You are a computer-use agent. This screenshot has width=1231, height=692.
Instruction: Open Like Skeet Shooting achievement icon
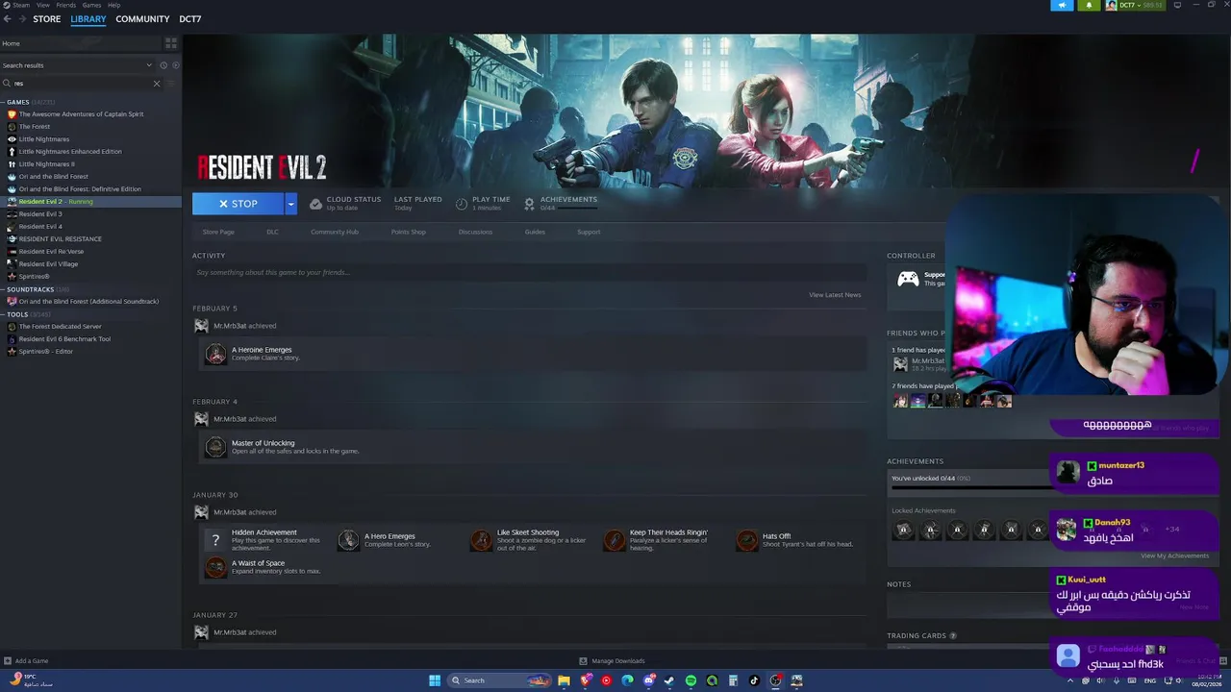(x=481, y=540)
